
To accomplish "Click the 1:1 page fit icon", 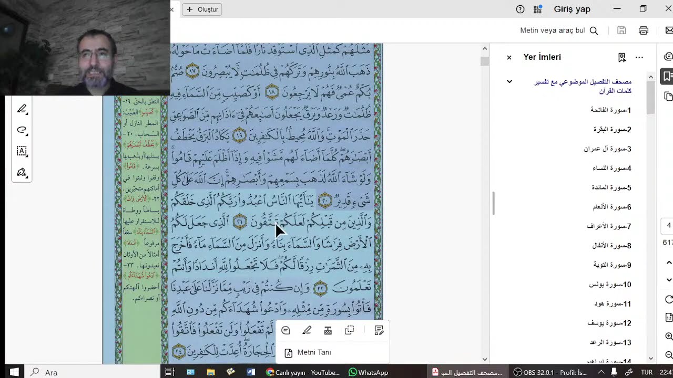I will click(669, 318).
